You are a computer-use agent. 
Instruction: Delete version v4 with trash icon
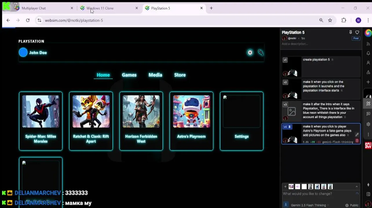click(x=357, y=141)
